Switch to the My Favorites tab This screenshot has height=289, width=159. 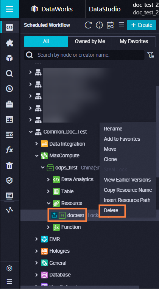tap(134, 42)
